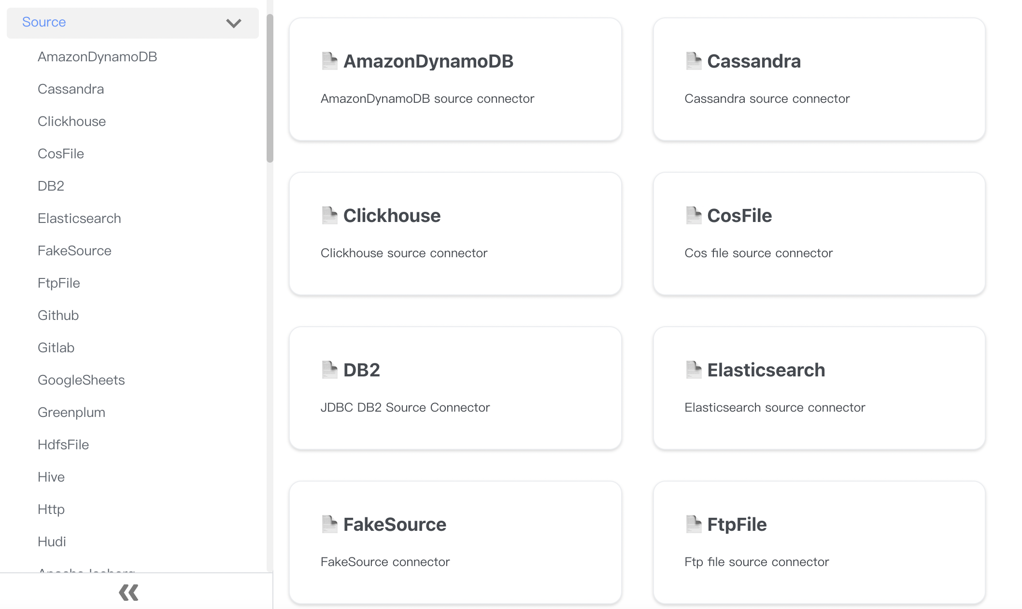Click the AmazonDynamoDB card document icon
Screen dimensions: 1022x609
(x=329, y=61)
